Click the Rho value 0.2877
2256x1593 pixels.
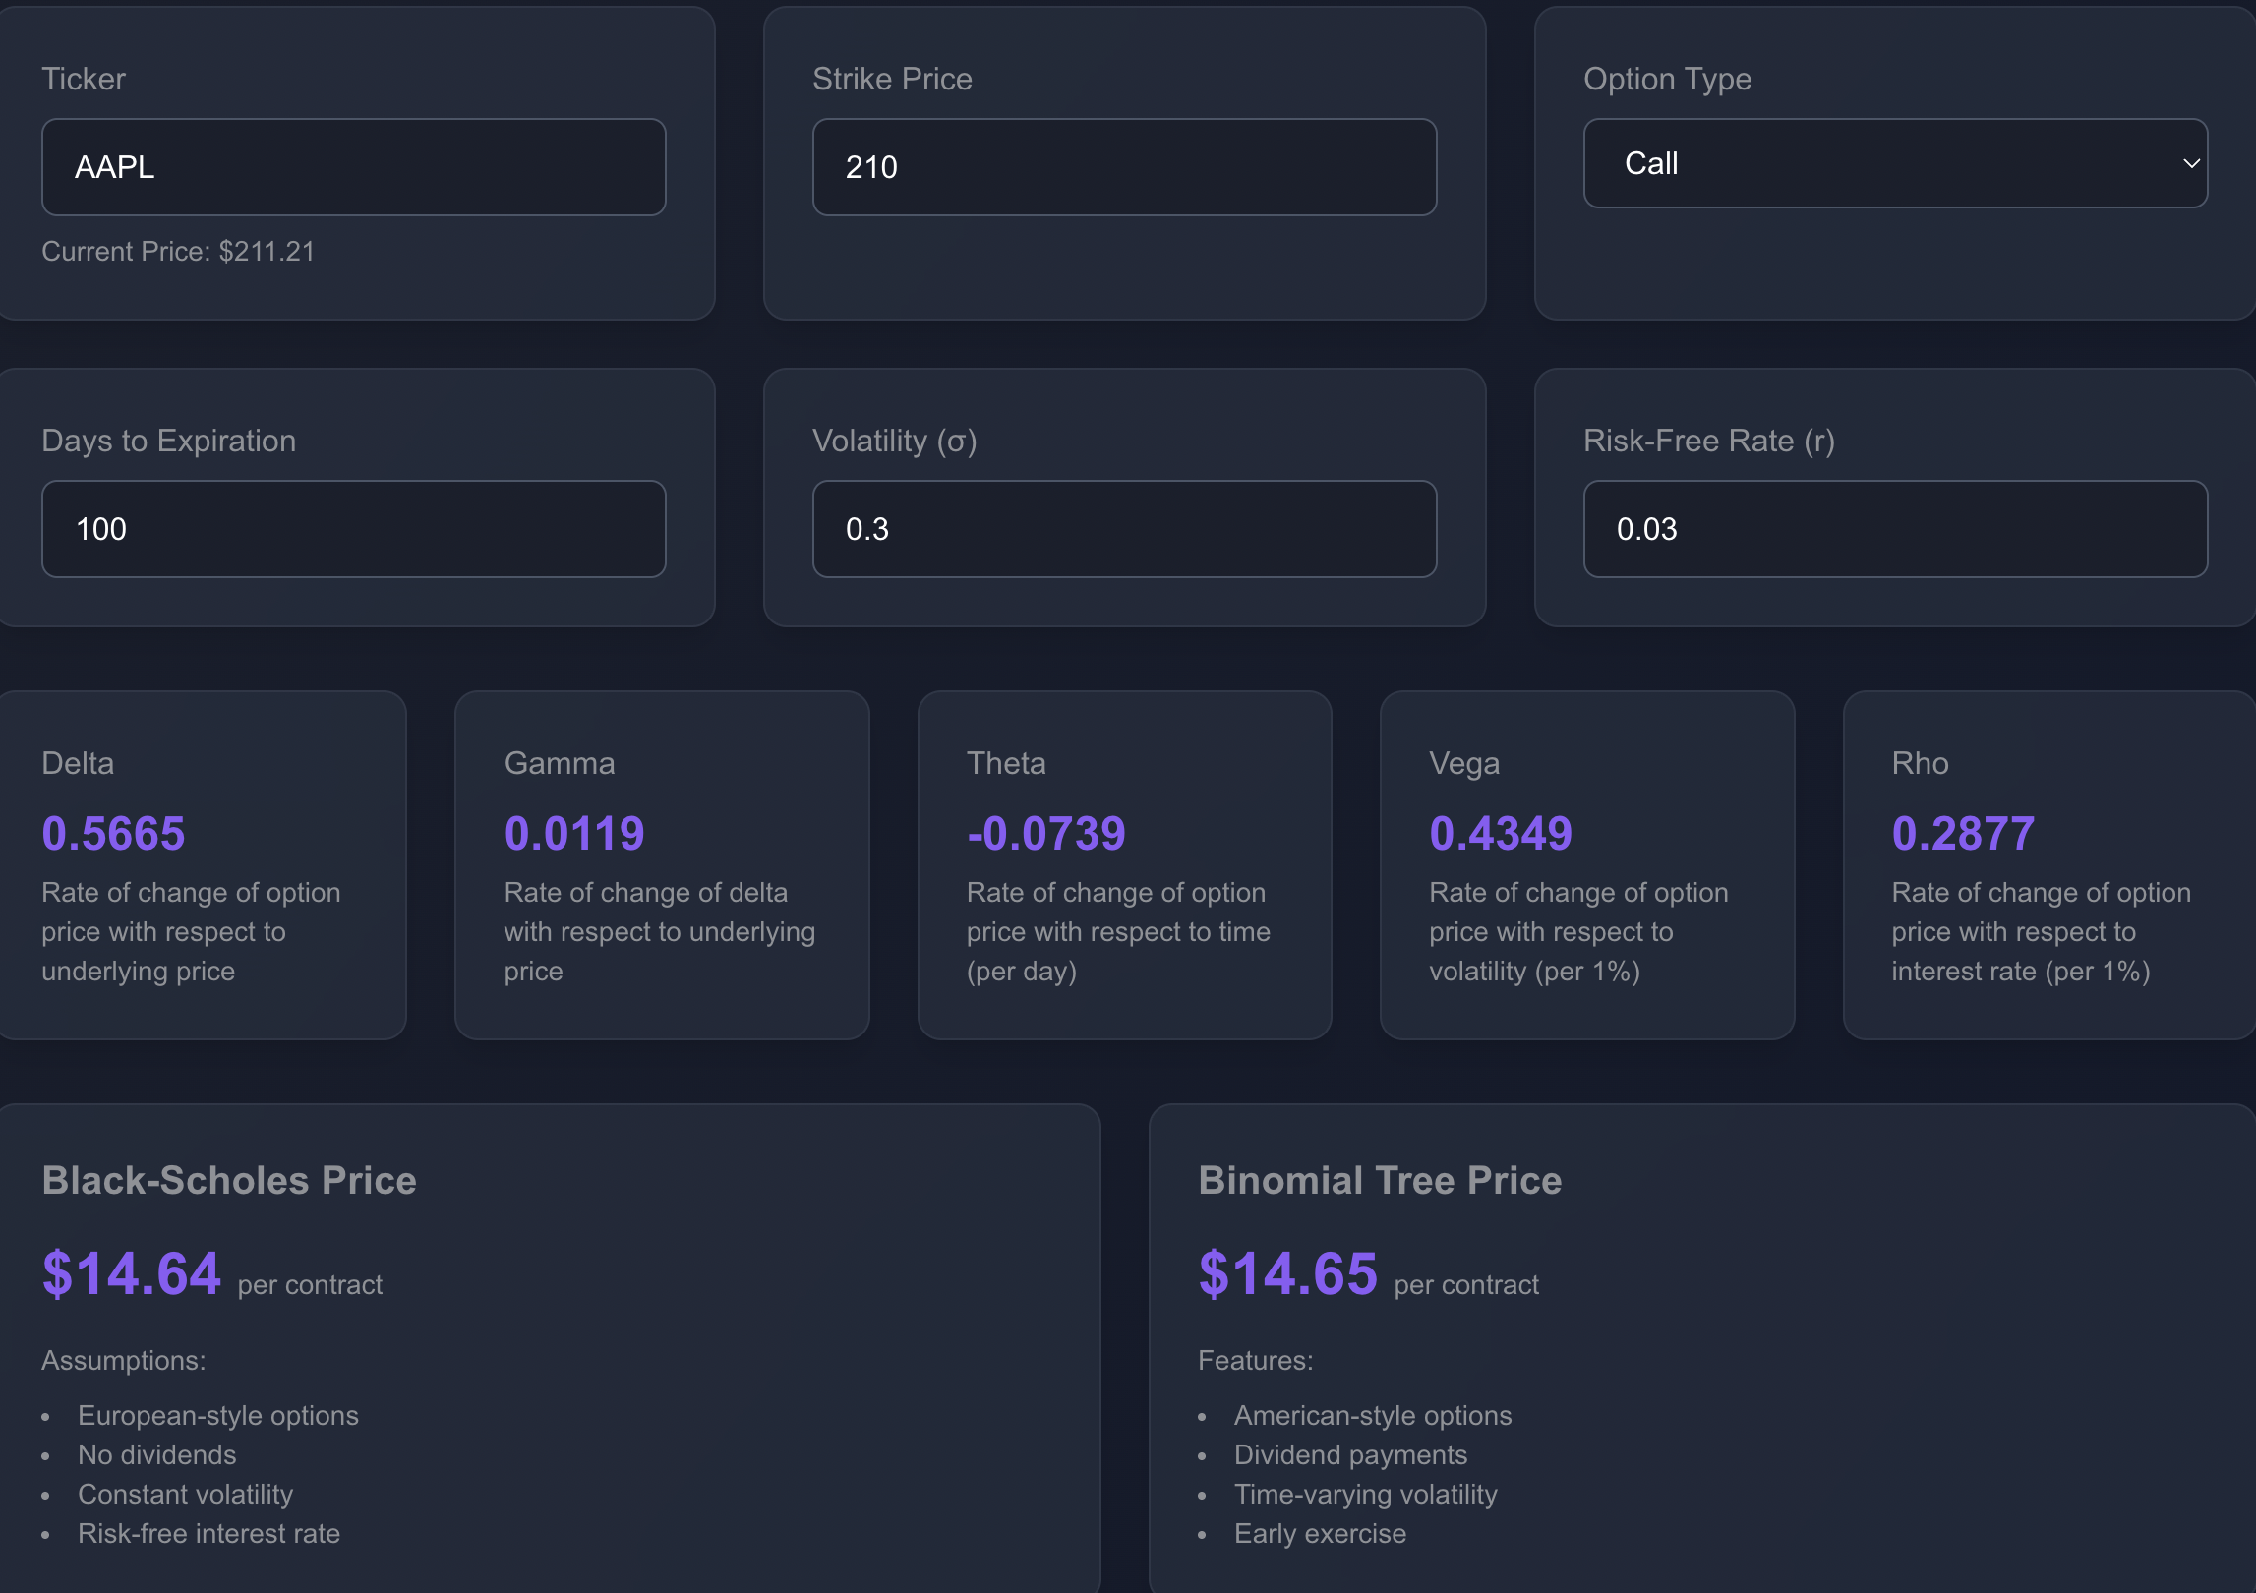coord(1963,834)
